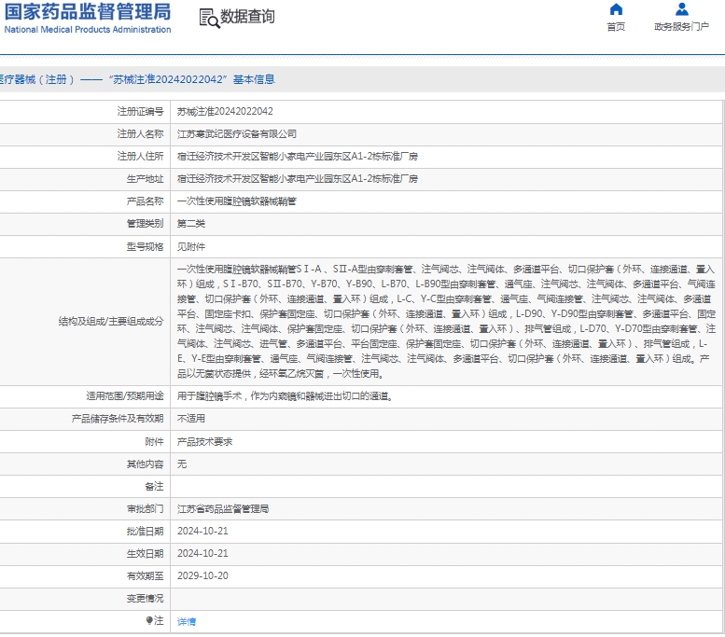This screenshot has width=725, height=637.
Task: Click the 首页 text label
Action: coord(616,27)
